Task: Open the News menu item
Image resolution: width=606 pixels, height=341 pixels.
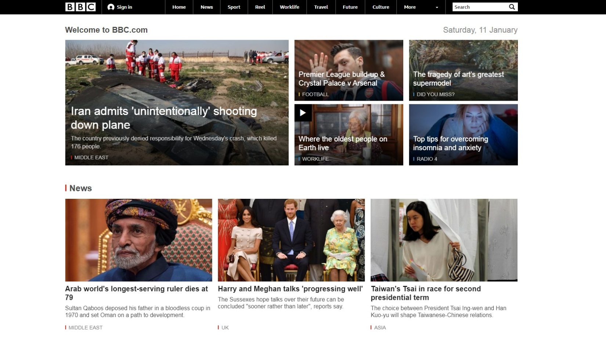Action: tap(207, 7)
